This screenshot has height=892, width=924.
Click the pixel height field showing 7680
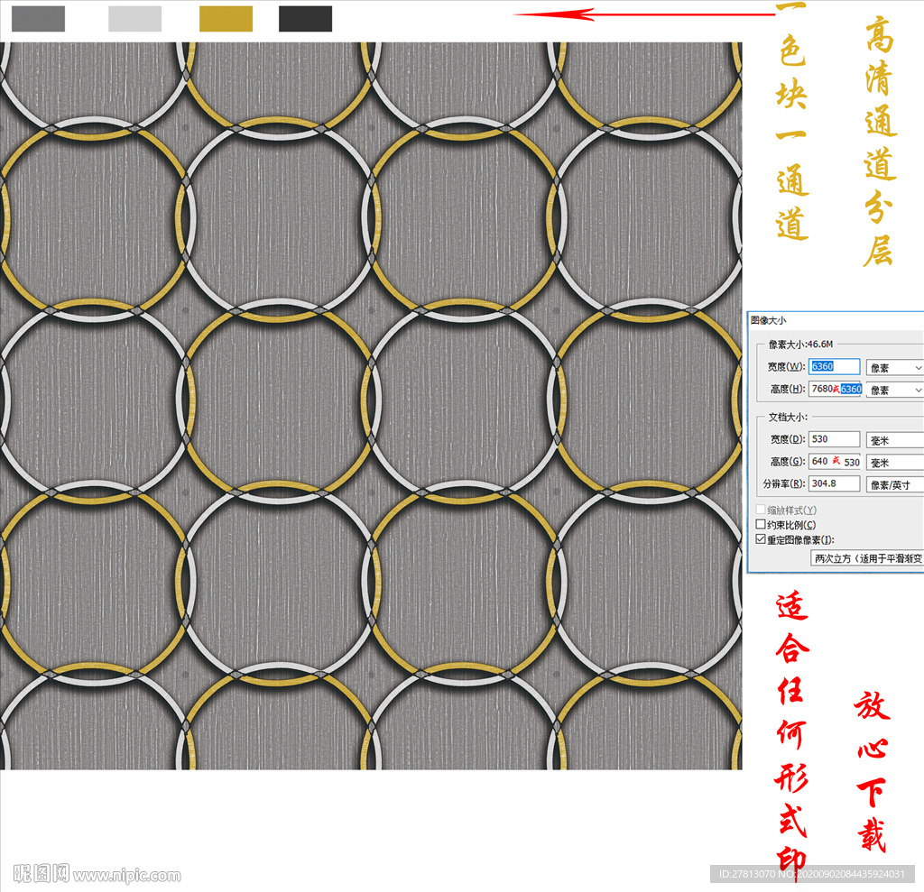[835, 389]
